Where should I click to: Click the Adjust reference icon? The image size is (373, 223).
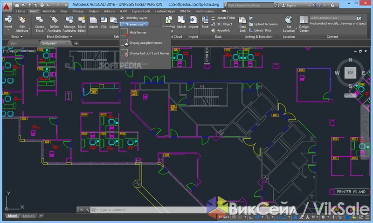[x=113, y=20]
